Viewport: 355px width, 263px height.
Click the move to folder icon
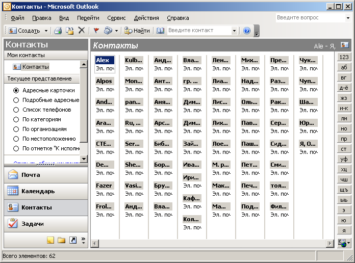(70, 31)
